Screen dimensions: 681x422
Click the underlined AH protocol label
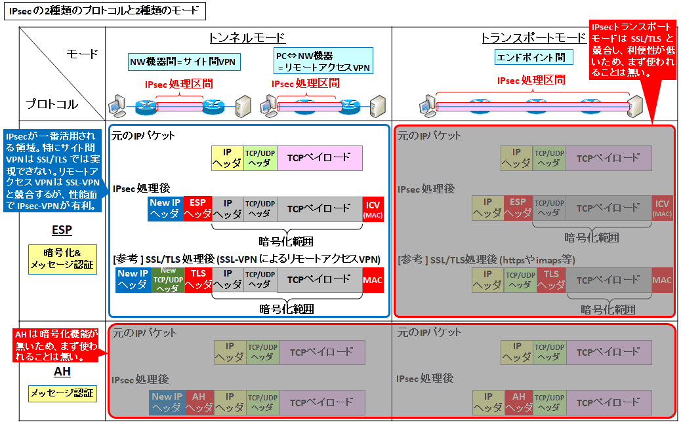[61, 372]
